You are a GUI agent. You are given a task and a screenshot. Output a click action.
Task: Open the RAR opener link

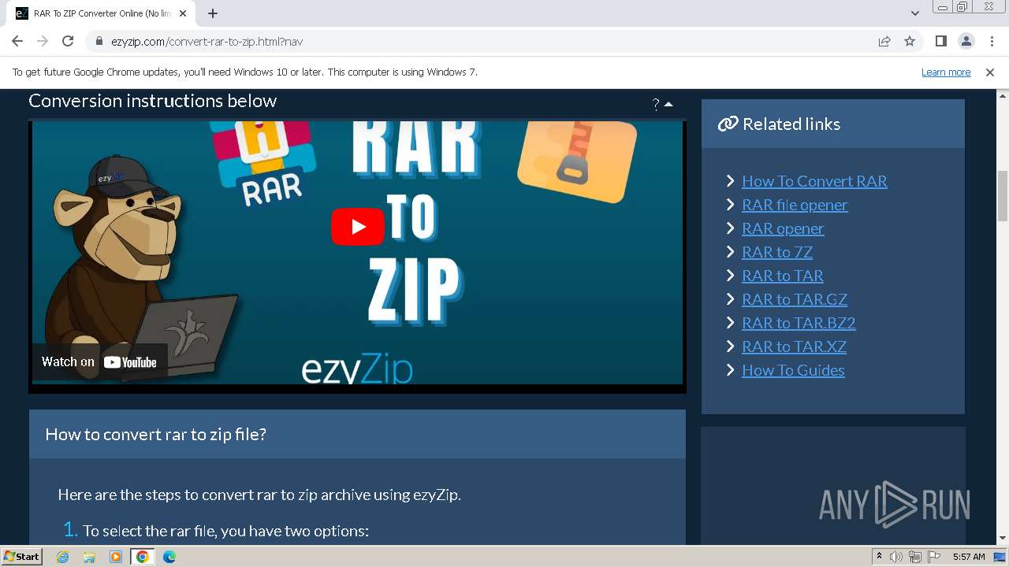(x=783, y=228)
